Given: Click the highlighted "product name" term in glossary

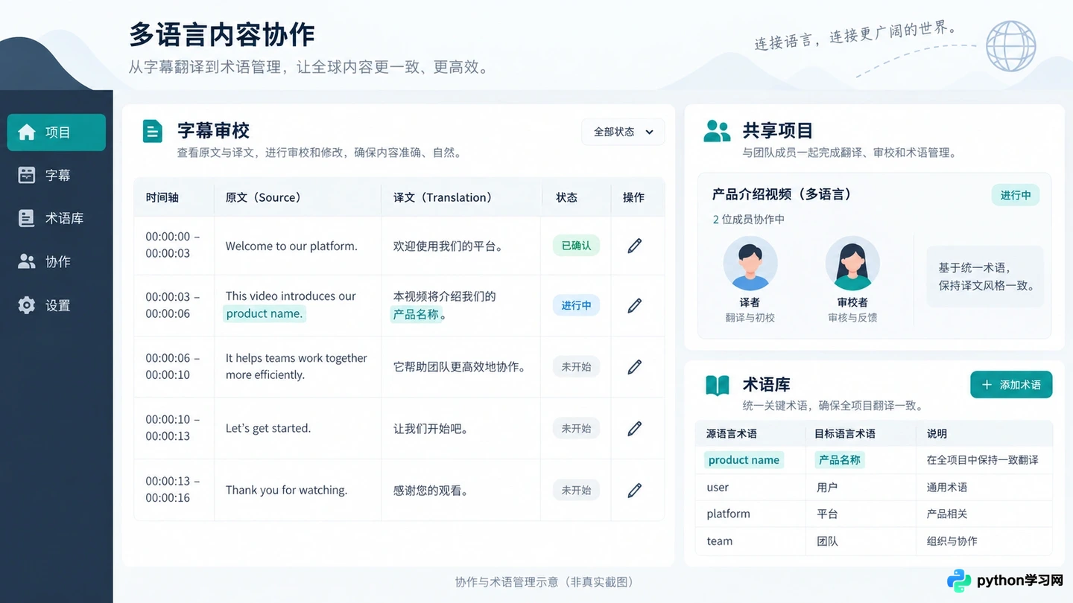Looking at the screenshot, I should 744,460.
